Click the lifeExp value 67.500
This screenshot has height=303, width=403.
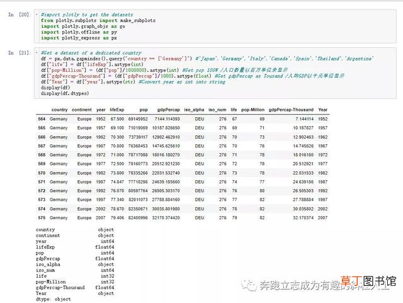(x=117, y=119)
